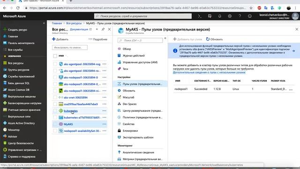Open Центр безопасности sidebar icon
This screenshot has width=300, height=169.
coord(5,143)
